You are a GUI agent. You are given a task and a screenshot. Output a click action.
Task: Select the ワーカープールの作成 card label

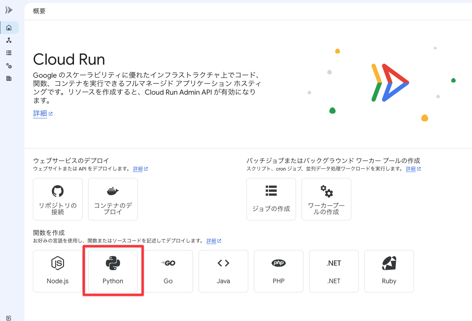pyautogui.click(x=326, y=209)
